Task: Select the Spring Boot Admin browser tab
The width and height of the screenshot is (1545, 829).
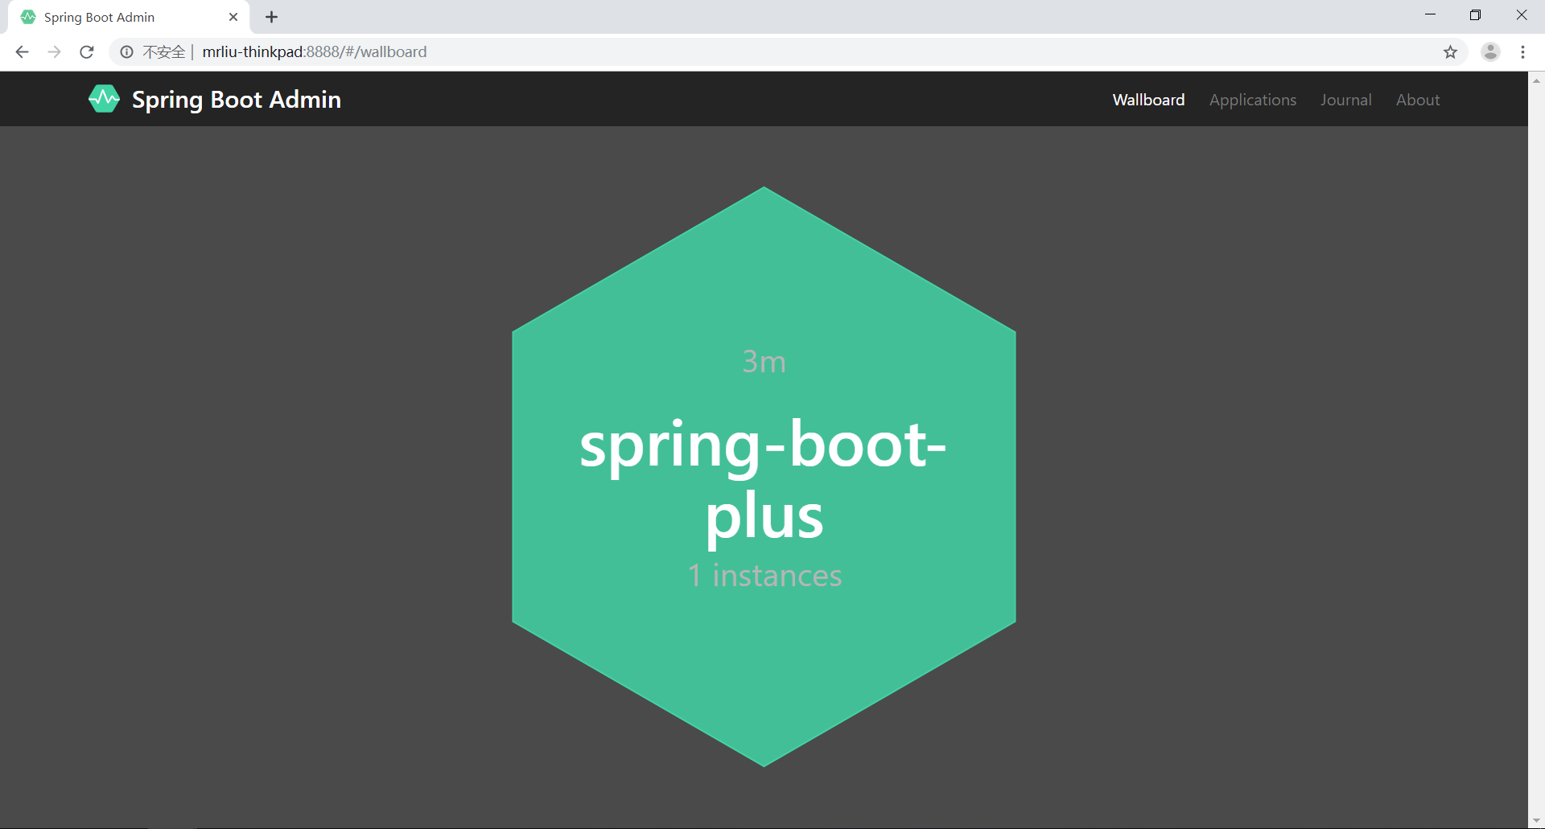Action: pyautogui.click(x=129, y=17)
